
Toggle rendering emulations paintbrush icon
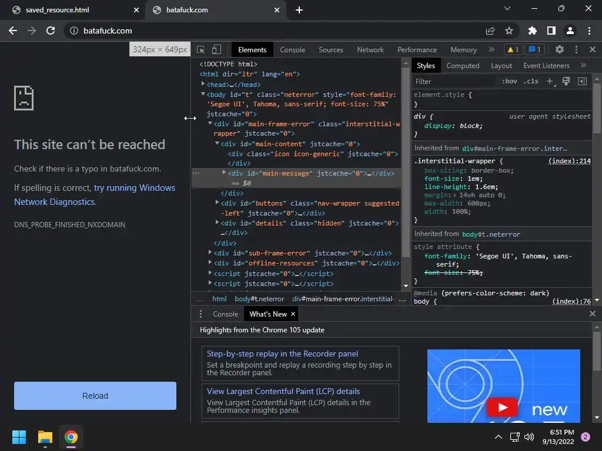coord(566,81)
